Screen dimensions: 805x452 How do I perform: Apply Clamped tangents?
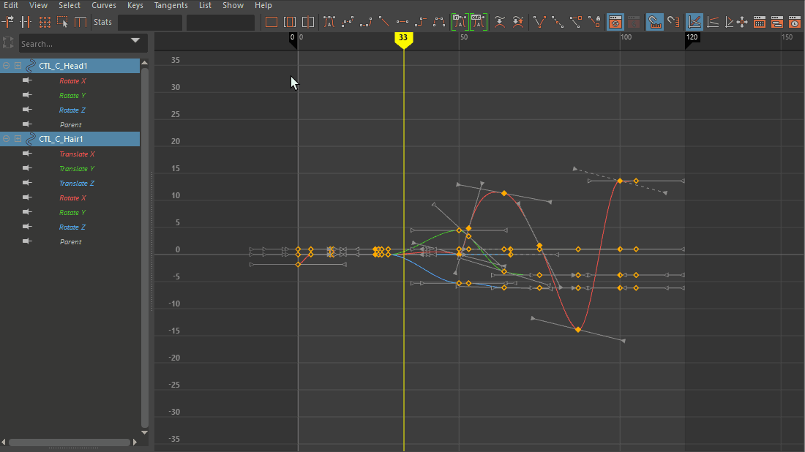pos(366,22)
